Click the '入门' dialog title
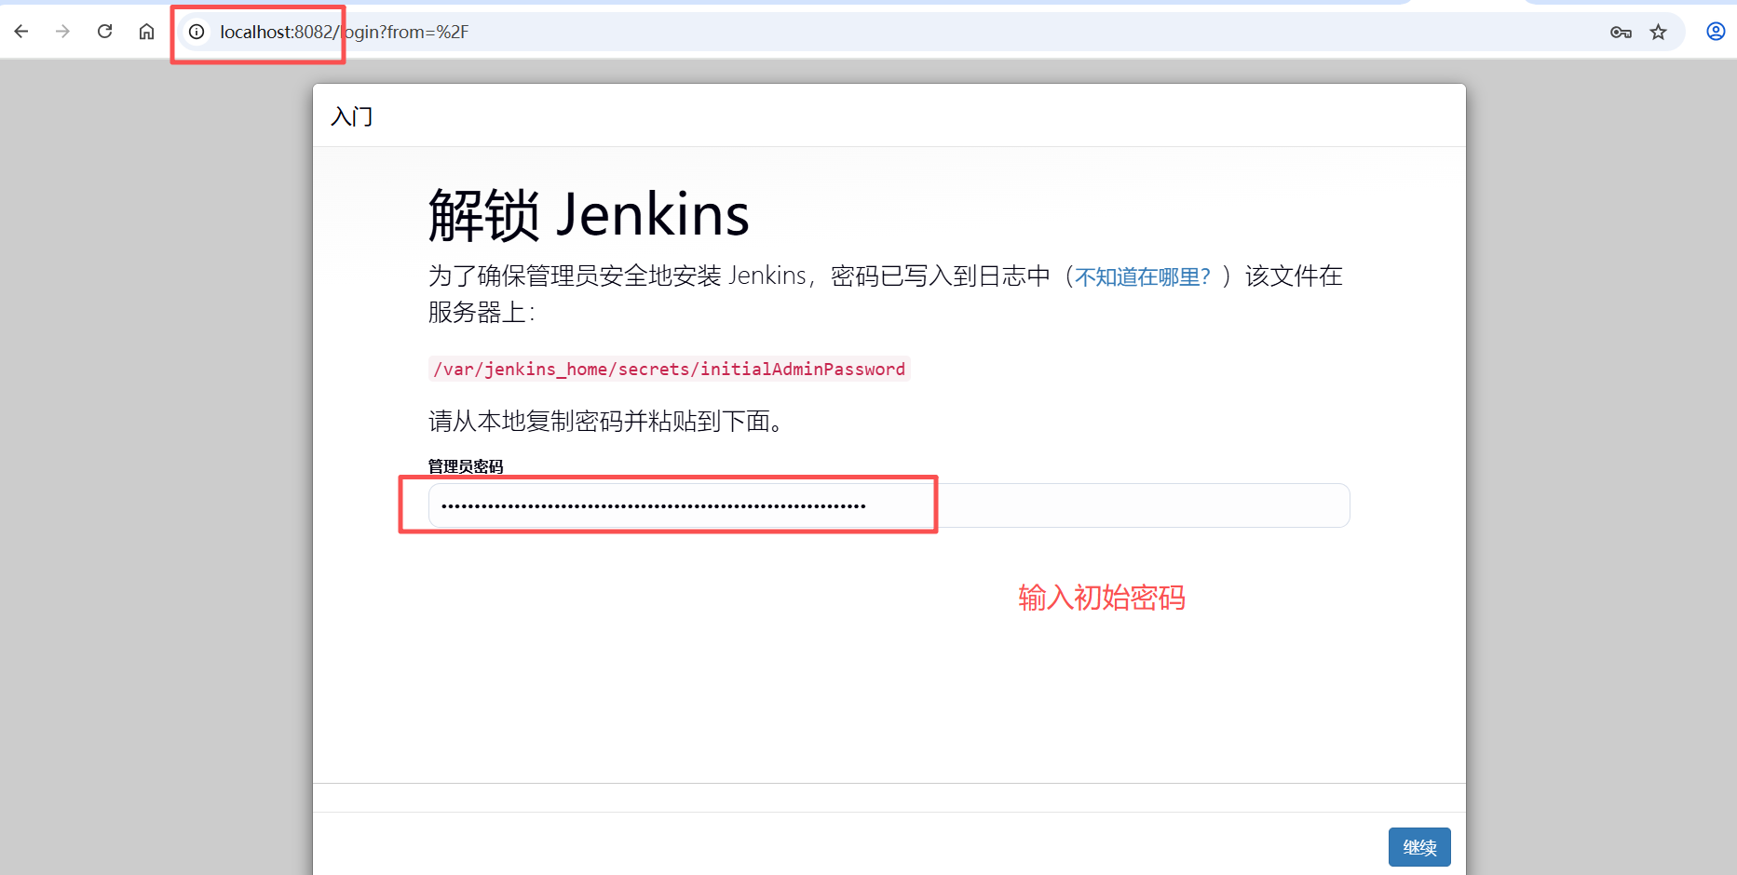Image resolution: width=1737 pixels, height=875 pixels. (352, 116)
